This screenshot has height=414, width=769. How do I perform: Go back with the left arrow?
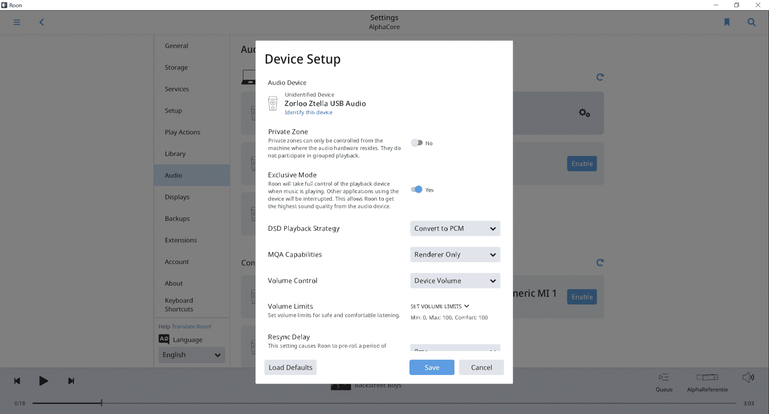42,22
